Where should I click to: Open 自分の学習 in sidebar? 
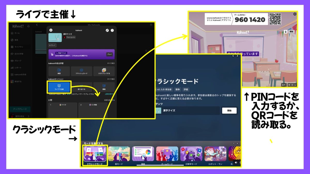17,54
